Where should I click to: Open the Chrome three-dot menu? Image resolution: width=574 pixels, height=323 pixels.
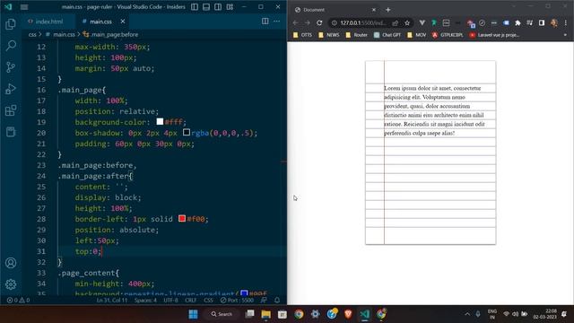pyautogui.click(x=566, y=22)
